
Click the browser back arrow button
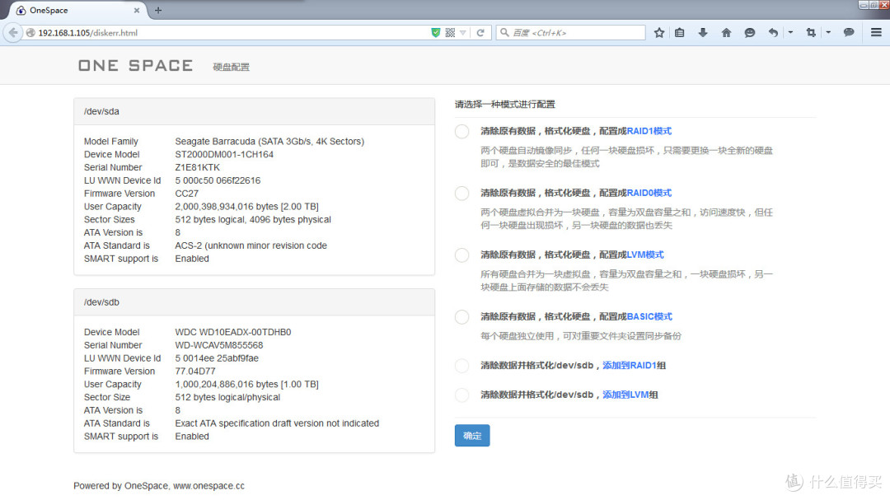pyautogui.click(x=13, y=32)
